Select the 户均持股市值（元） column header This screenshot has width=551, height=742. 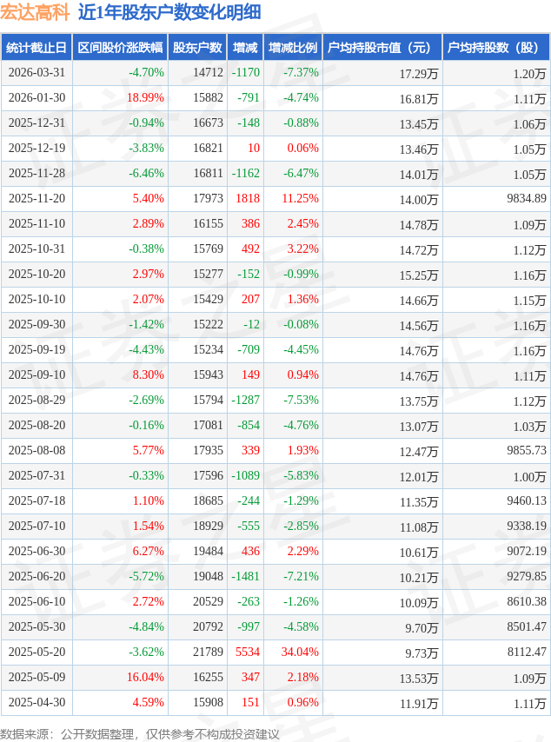pos(382,48)
